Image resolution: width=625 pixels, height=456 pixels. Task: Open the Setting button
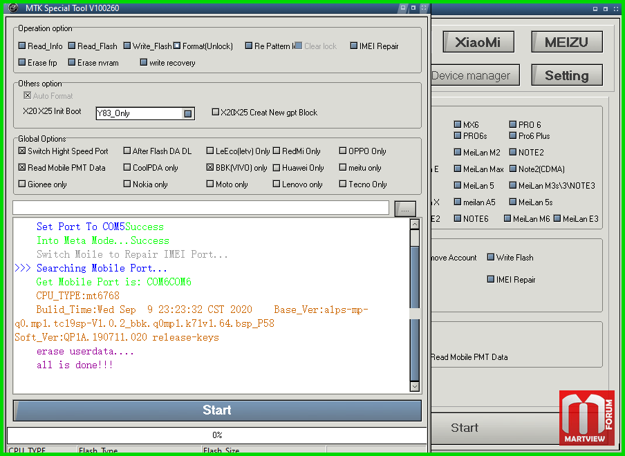[x=566, y=75]
